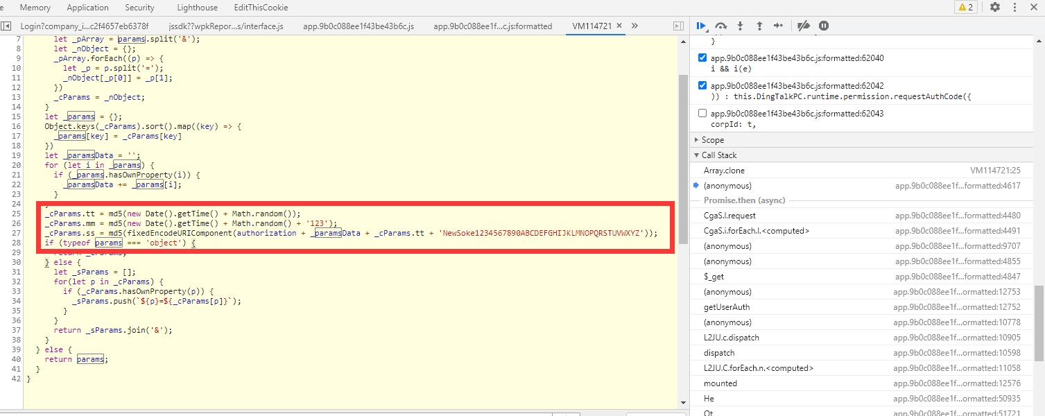Show more source tabs via chevron
Image resolution: width=1045 pixels, height=416 pixels.
coord(634,26)
